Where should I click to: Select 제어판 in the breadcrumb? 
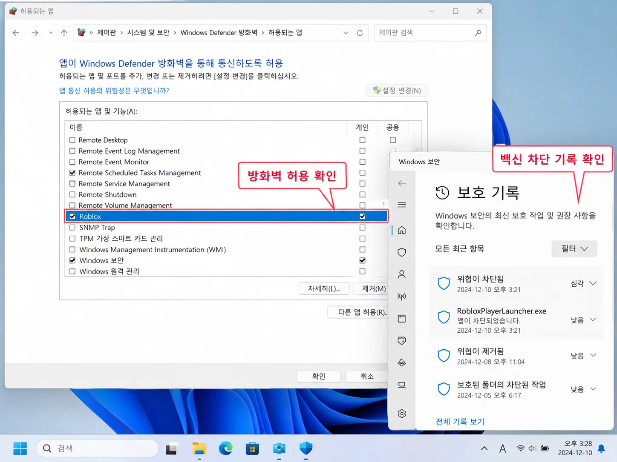(x=107, y=33)
